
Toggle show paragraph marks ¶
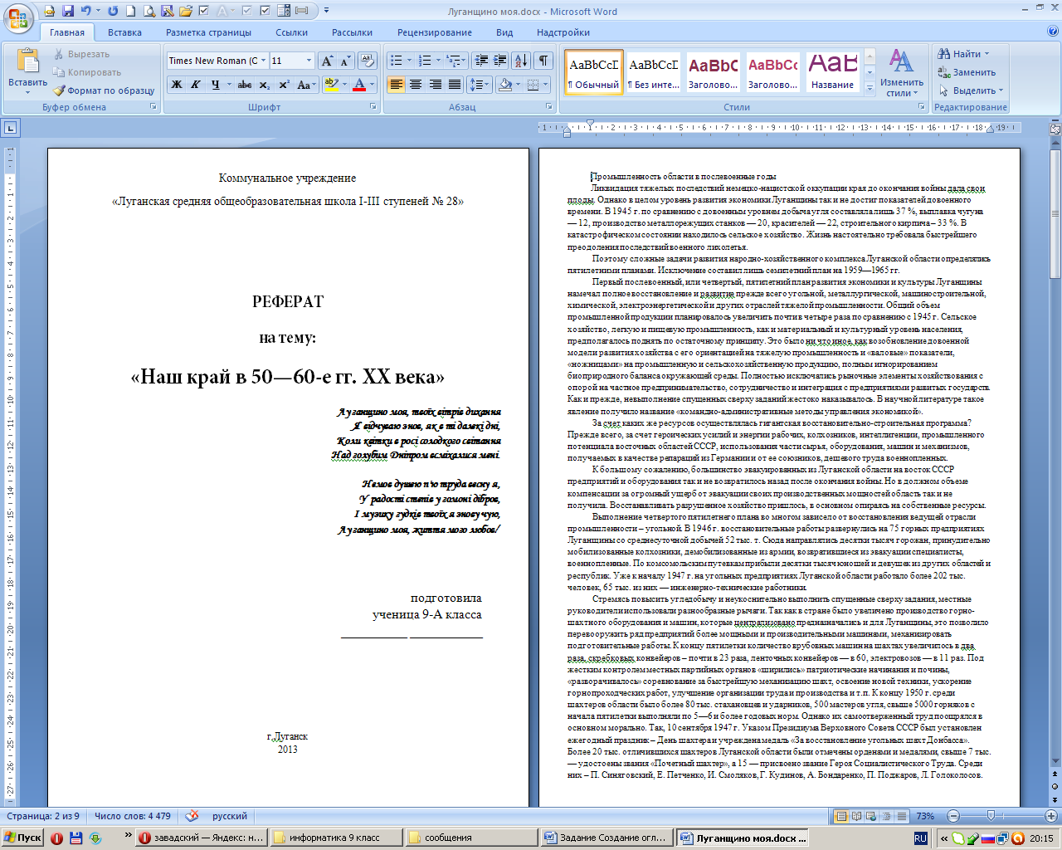pos(543,61)
